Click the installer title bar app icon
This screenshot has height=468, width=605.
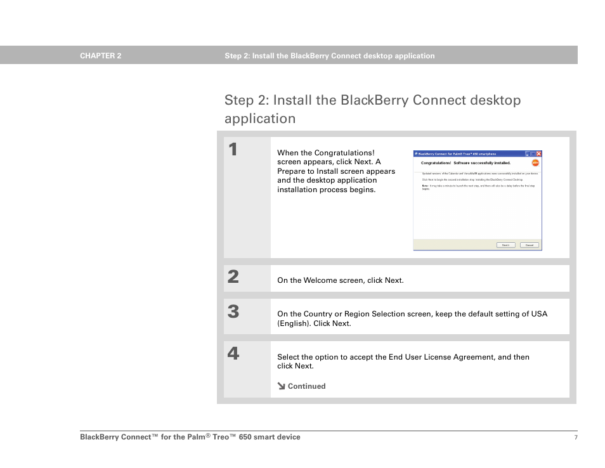416,153
